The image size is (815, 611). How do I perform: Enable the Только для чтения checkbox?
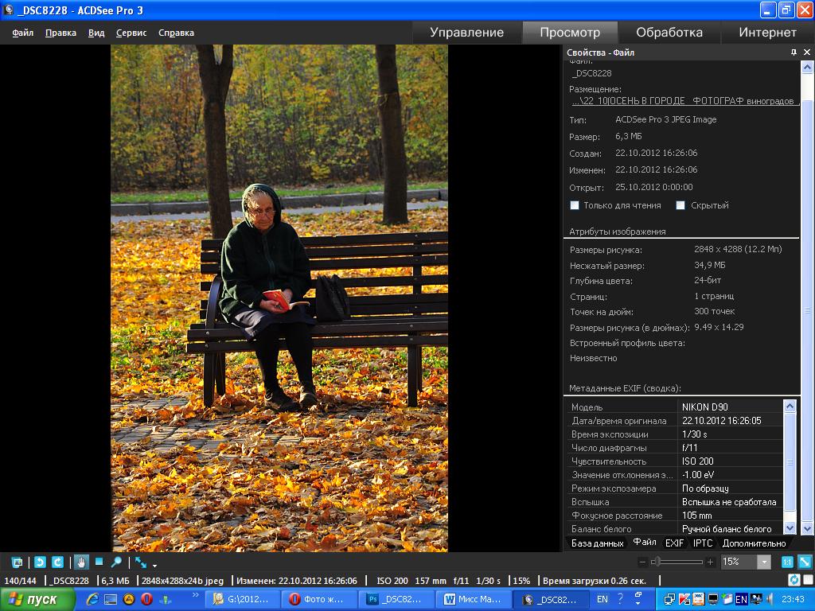coord(575,205)
